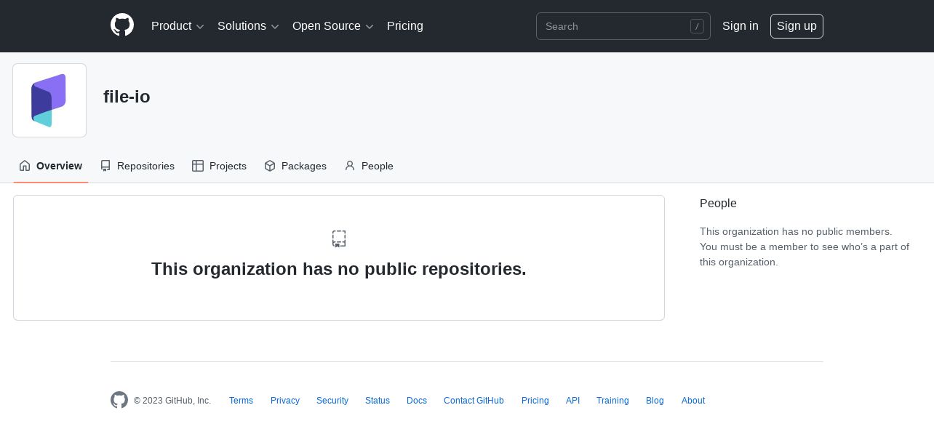Switch to the People tab
The image size is (934, 445).
pos(369,166)
